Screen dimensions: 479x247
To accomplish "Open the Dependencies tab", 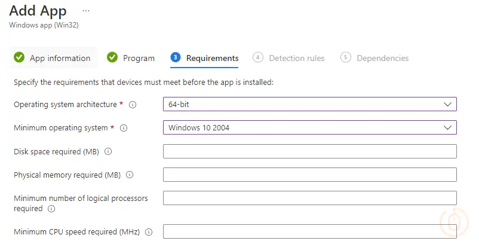I will pos(382,58).
